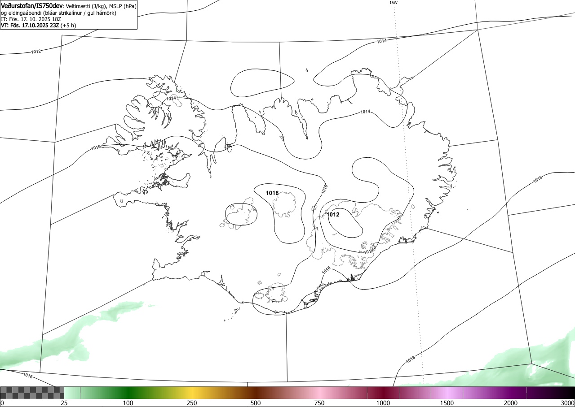Click the 1018 isobar label near the 15W dotted line
The width and height of the screenshot is (575, 407).
click(x=410, y=359)
